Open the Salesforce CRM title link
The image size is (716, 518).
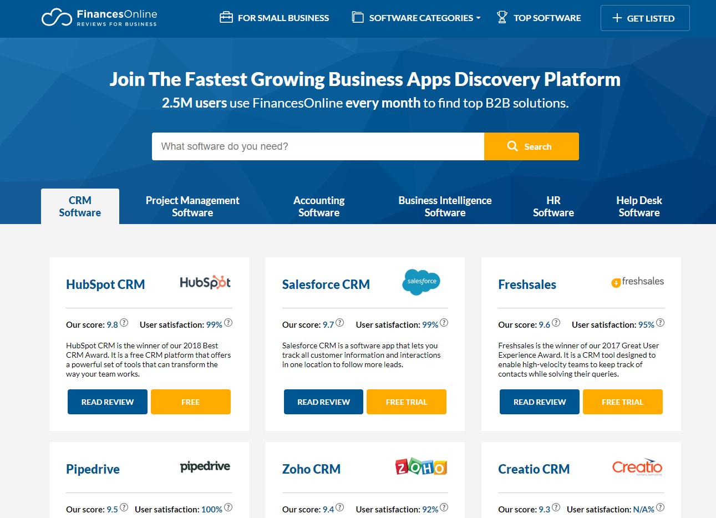point(326,285)
